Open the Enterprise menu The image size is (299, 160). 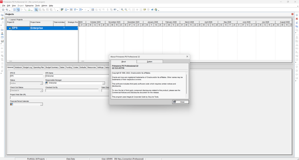[30, 6]
